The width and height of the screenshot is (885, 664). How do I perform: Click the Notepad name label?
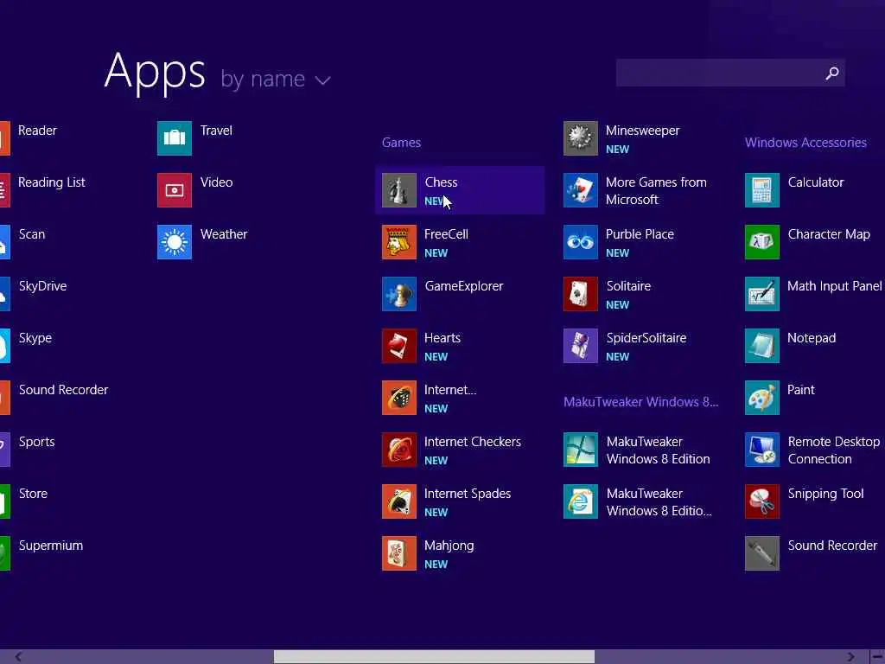(812, 338)
